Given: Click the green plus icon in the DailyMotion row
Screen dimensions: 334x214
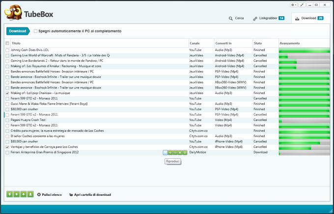Looking at the screenshot, I should [170, 152].
